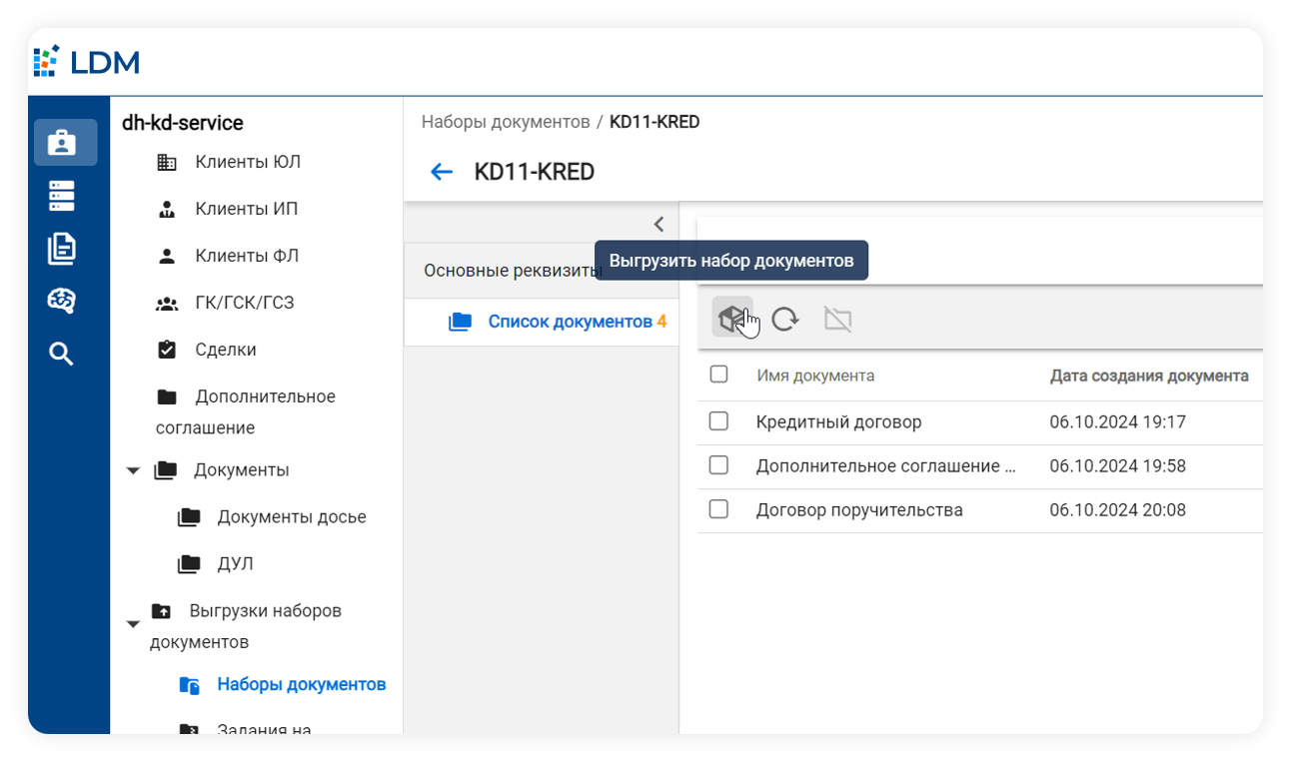Tick the checkbox for Договор поручительства
Image resolution: width=1291 pixels, height=762 pixels.
click(x=718, y=509)
